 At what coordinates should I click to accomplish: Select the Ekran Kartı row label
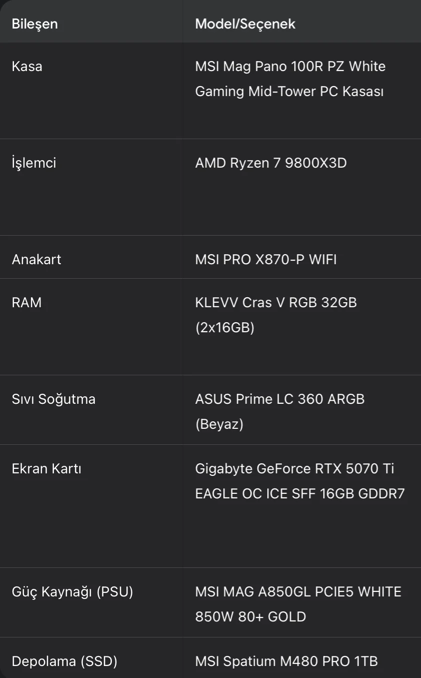pyautogui.click(x=46, y=468)
